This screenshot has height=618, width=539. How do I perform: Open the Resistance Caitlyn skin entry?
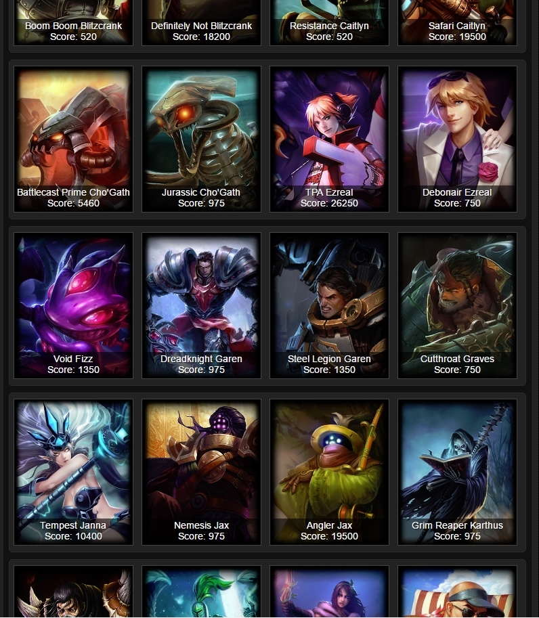click(x=329, y=22)
